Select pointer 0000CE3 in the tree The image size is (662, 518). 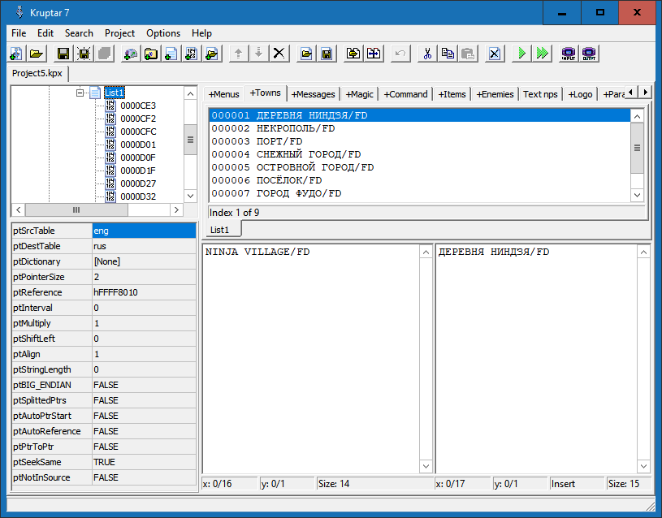(x=138, y=106)
